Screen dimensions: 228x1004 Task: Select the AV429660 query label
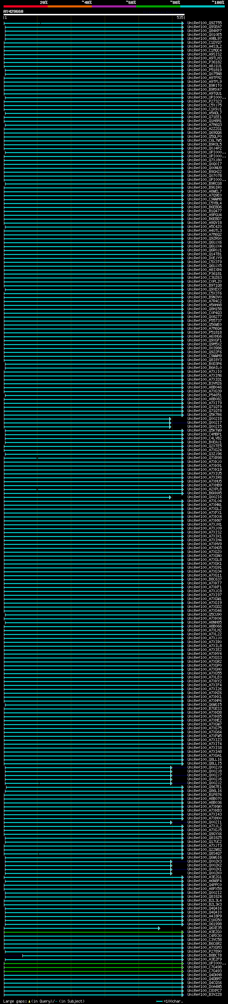pos(13,12)
